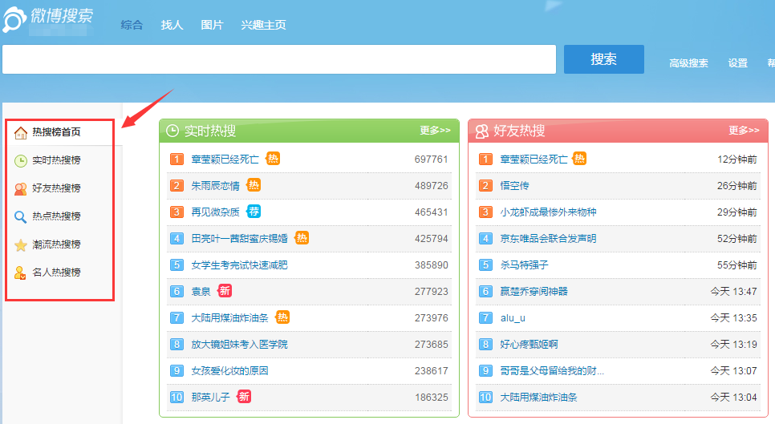Open 放大镜姐妹考入医学院 topic
Viewport: 775px width, 424px height.
coord(240,344)
